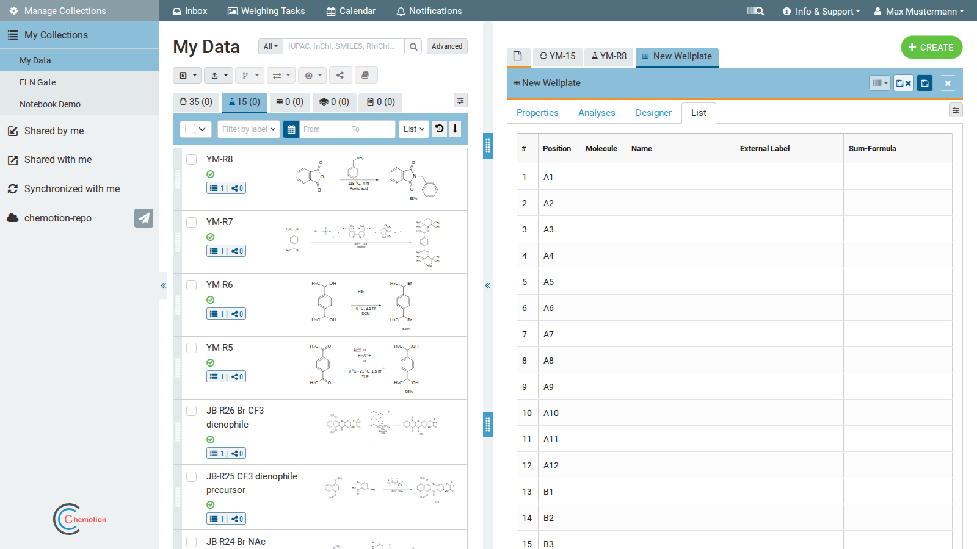Open the List view mode dropdown

[x=414, y=129]
